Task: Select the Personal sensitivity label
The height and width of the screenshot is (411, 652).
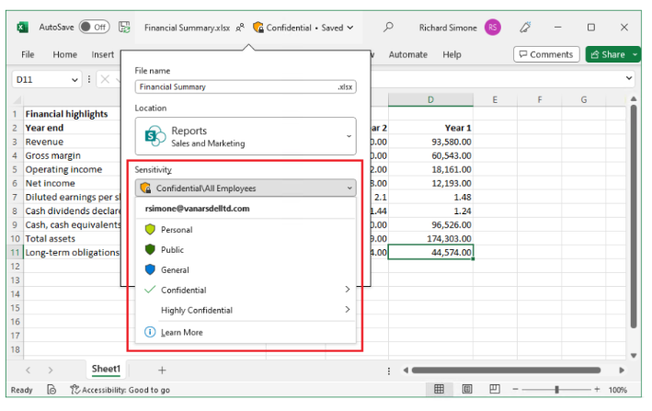Action: click(x=246, y=229)
